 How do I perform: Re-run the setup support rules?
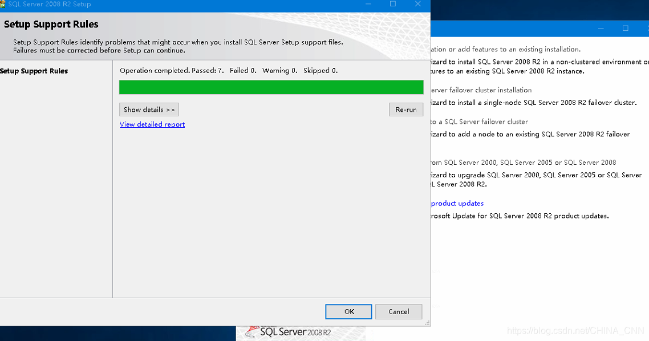coord(406,109)
